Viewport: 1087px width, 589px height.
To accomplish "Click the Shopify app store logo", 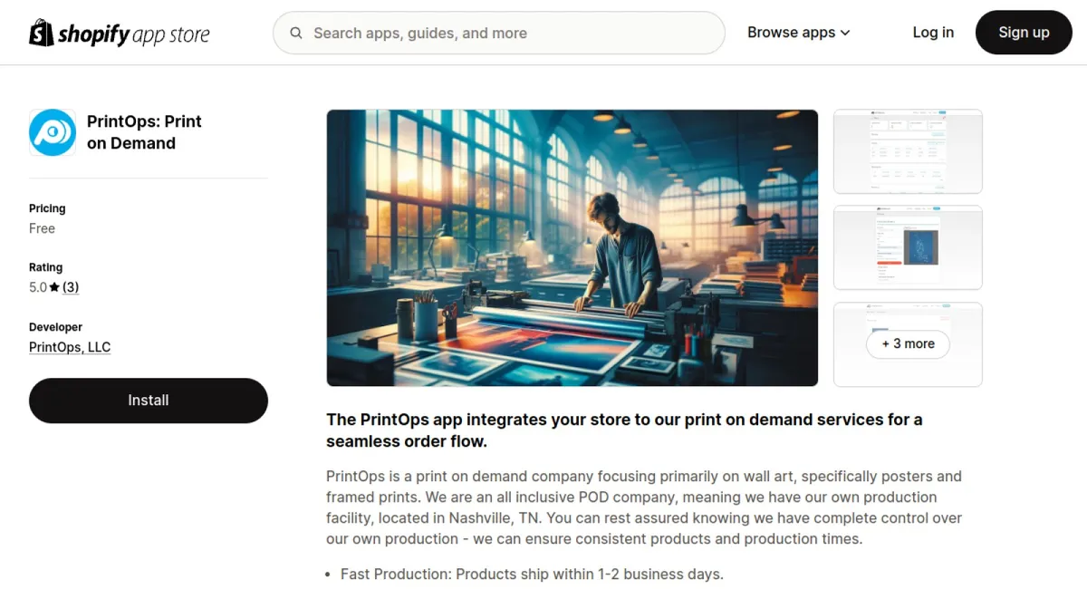I will 120,34.
